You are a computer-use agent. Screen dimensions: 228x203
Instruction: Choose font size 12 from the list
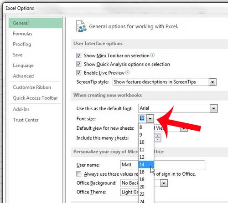(x=146, y=157)
